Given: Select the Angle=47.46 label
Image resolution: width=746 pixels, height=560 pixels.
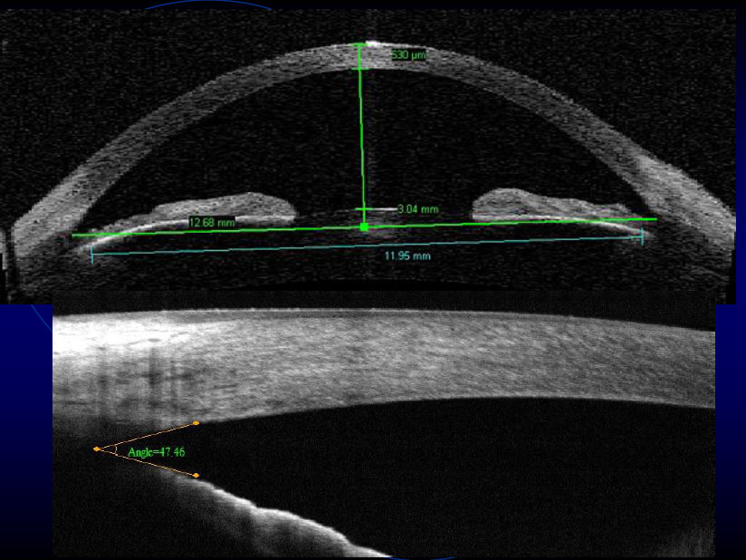Looking at the screenshot, I should 156,452.
